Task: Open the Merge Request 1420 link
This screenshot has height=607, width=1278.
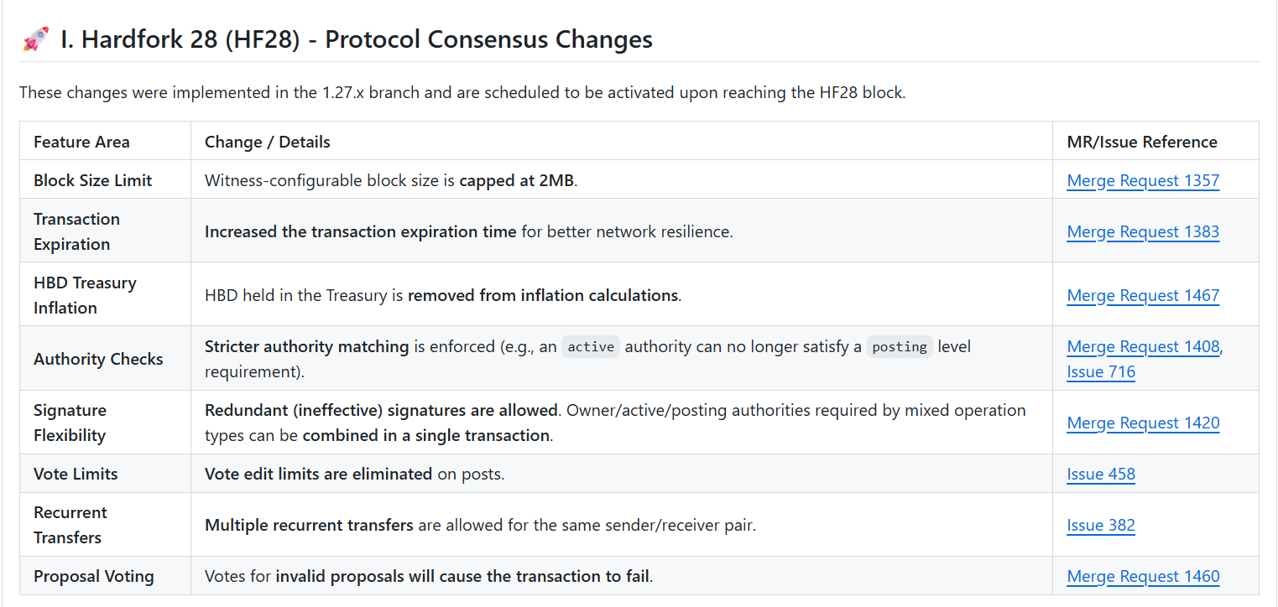Action: point(1143,423)
